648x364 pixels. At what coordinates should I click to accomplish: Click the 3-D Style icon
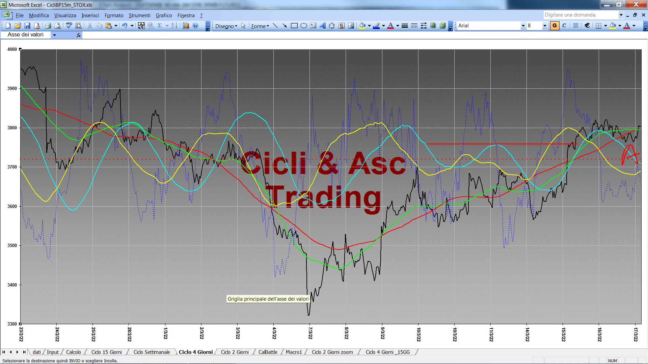click(x=443, y=26)
